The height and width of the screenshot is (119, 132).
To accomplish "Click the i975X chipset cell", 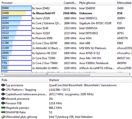I will point(120,33).
